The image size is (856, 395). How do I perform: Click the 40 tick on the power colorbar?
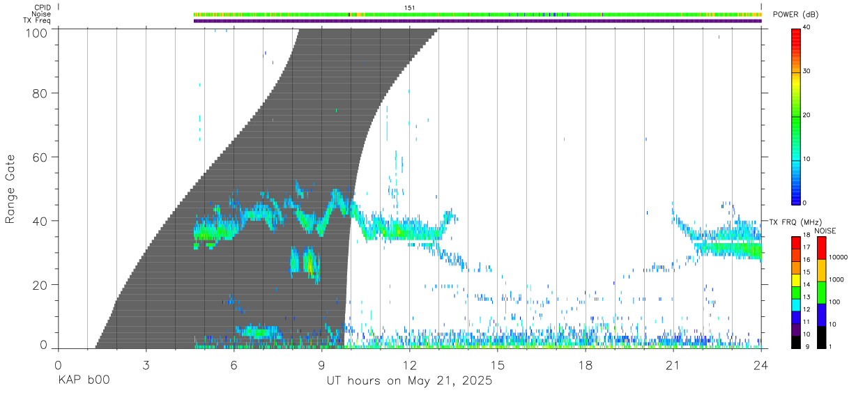coord(807,27)
